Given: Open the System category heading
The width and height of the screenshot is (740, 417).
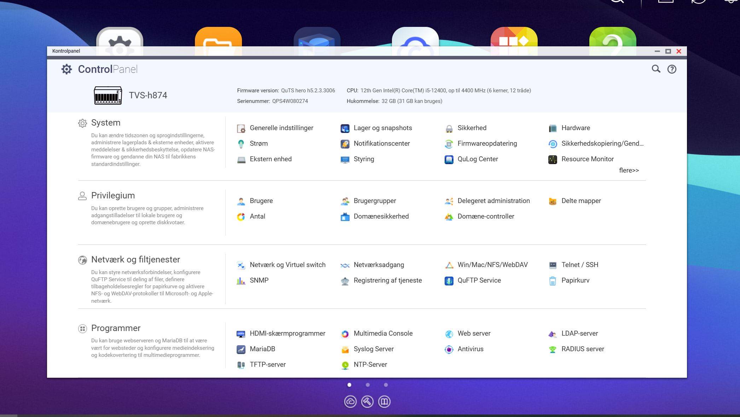Looking at the screenshot, I should click(x=105, y=123).
